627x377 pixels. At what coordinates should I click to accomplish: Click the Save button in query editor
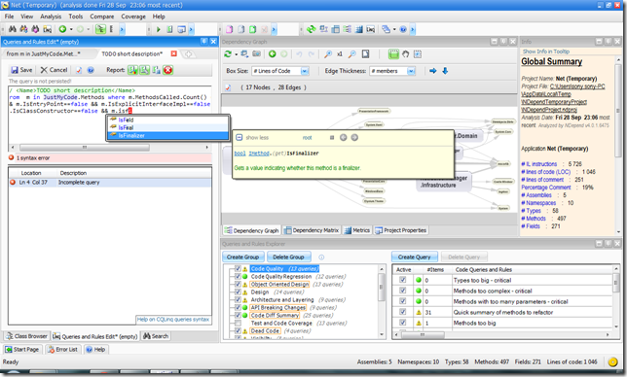(22, 70)
